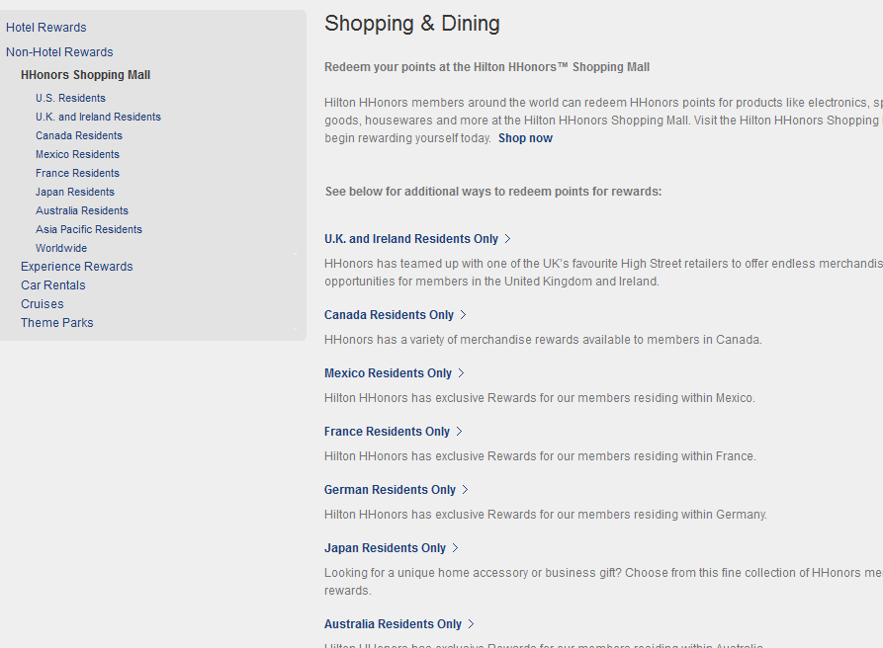The image size is (883, 648).
Task: Click the Shopping & Dining page heading
Action: [412, 24]
